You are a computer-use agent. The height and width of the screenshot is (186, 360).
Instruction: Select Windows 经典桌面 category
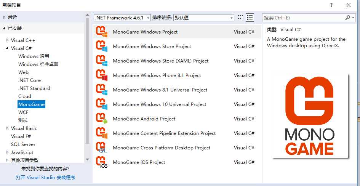coord(38,64)
